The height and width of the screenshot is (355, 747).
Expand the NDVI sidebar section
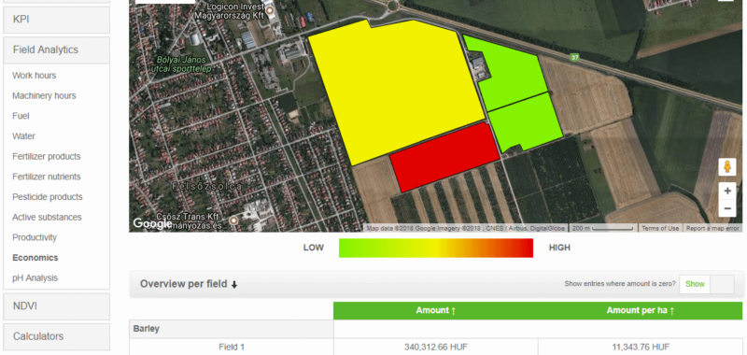coord(56,305)
